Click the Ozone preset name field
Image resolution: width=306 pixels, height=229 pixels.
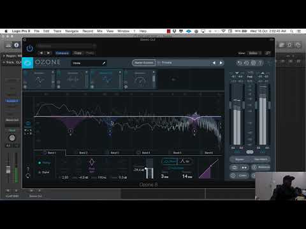point(87,63)
